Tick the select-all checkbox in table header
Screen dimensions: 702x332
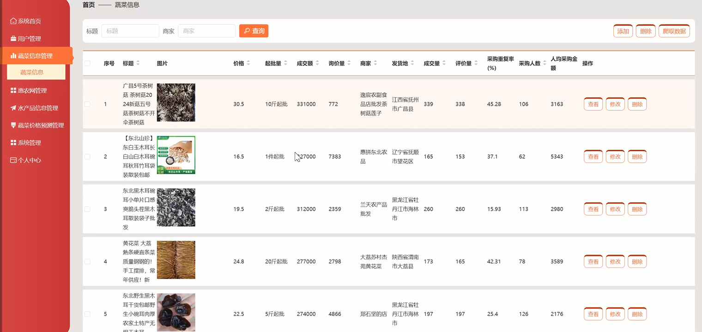click(x=87, y=63)
